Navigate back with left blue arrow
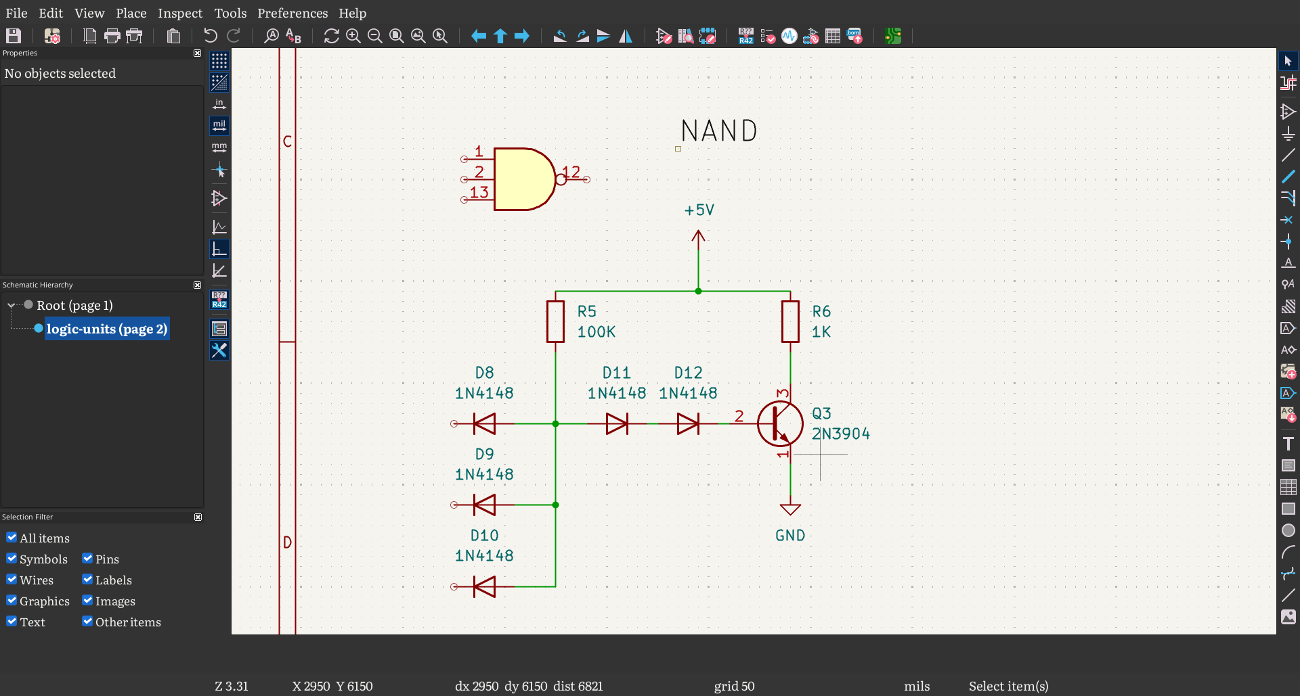The image size is (1300, 696). tap(479, 36)
